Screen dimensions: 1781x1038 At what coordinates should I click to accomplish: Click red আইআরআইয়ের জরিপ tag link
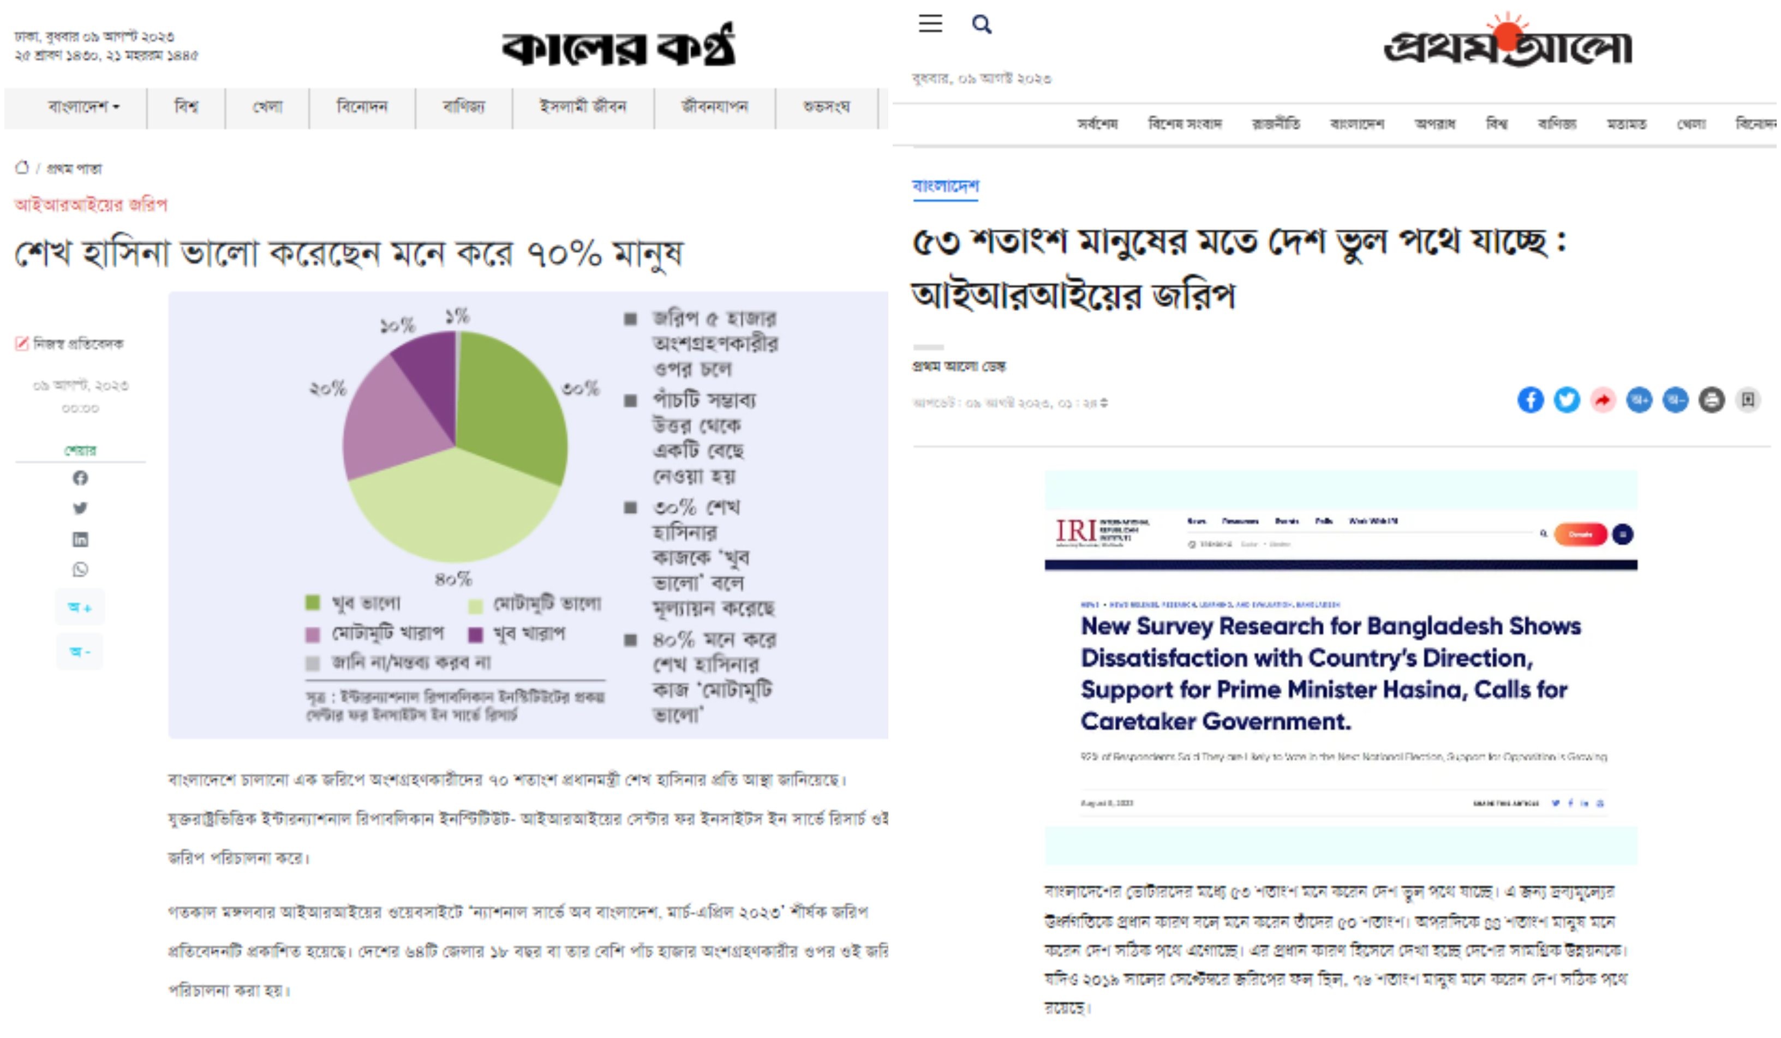coord(91,205)
